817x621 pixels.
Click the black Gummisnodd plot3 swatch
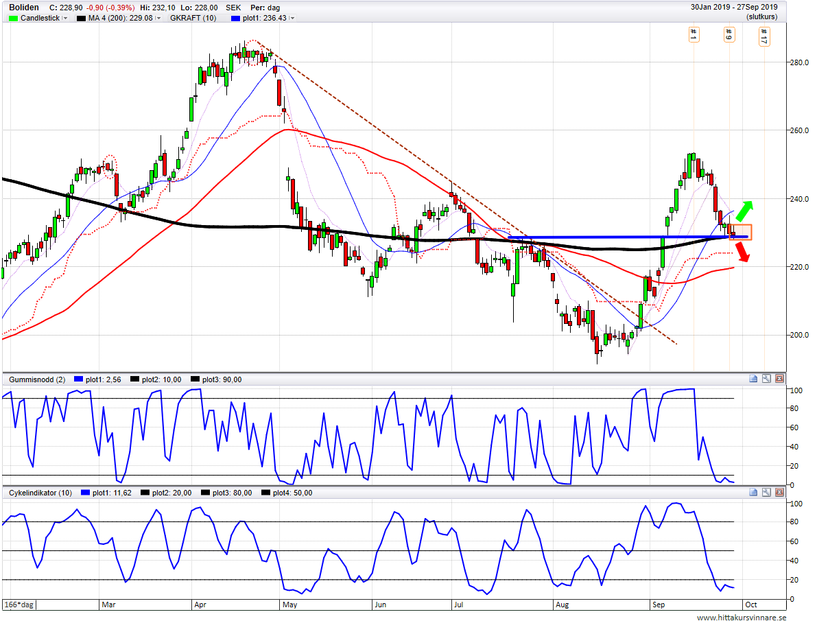coord(196,379)
